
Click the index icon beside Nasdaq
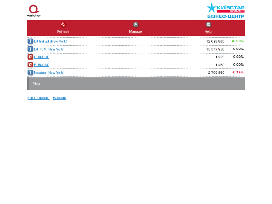click(30, 72)
